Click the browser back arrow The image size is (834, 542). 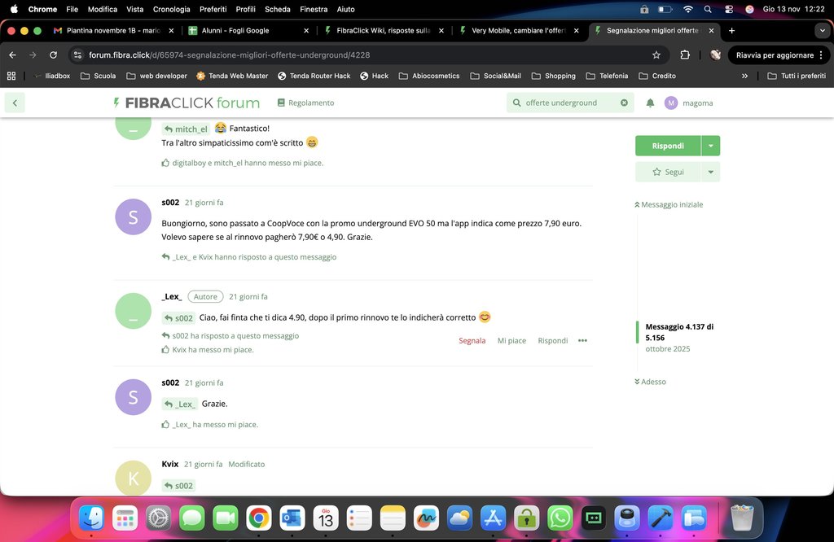(x=13, y=55)
